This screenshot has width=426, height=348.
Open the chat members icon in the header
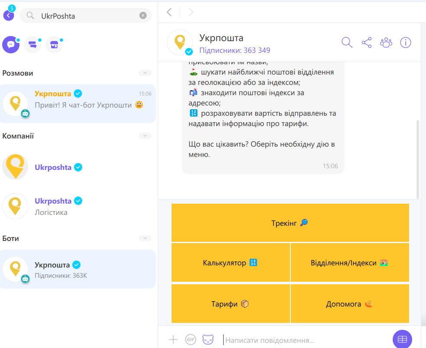386,42
